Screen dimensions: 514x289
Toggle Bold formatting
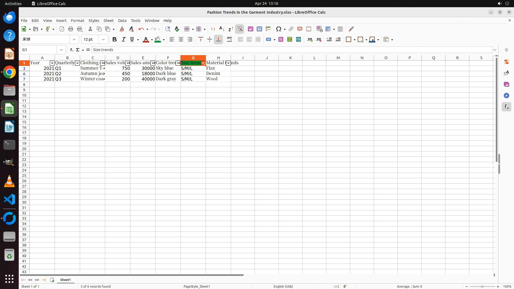115,40
